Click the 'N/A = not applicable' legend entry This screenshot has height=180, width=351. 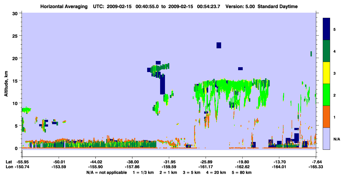[106, 172]
